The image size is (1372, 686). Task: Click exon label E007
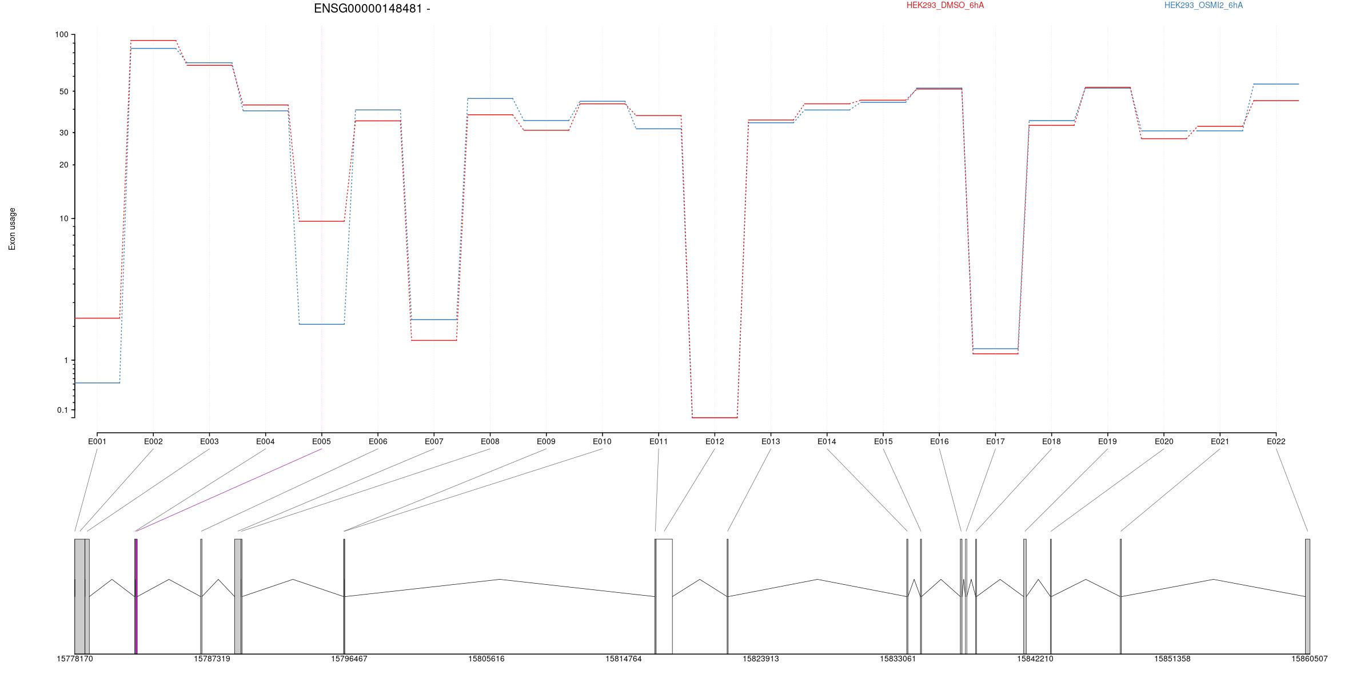tap(434, 441)
